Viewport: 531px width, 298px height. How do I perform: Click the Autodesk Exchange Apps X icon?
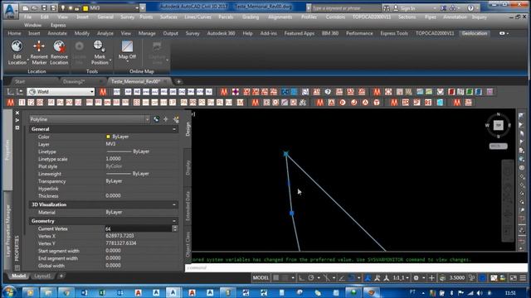tap(443, 8)
